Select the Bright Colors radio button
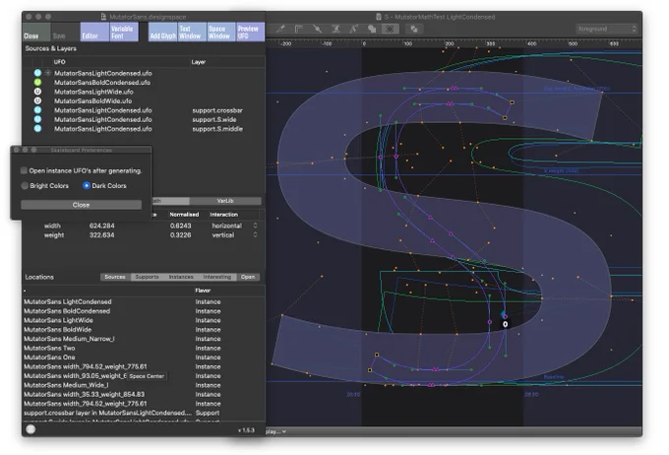The width and height of the screenshot is (669, 455). [x=25, y=185]
